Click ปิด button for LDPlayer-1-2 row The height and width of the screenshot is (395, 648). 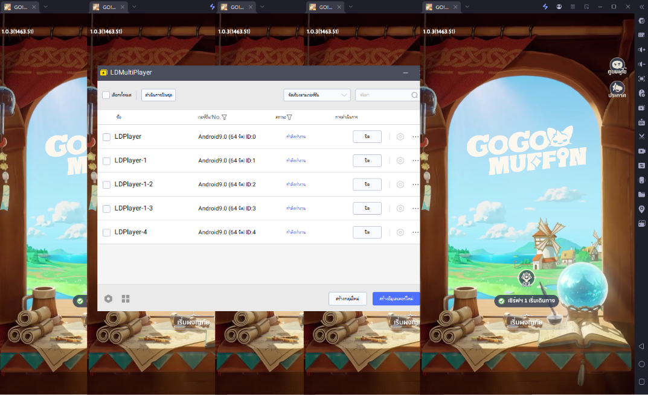pos(367,185)
